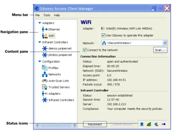Click the WiFi adapter icon in navigation
173x130 pixels.
coord(45,36)
